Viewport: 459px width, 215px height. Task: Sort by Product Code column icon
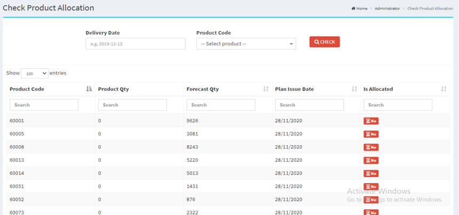(89, 89)
